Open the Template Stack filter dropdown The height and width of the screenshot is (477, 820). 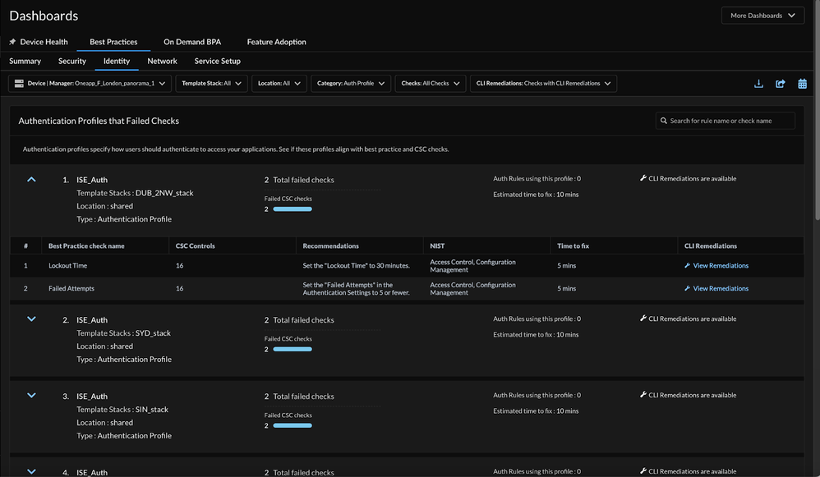[x=210, y=84]
